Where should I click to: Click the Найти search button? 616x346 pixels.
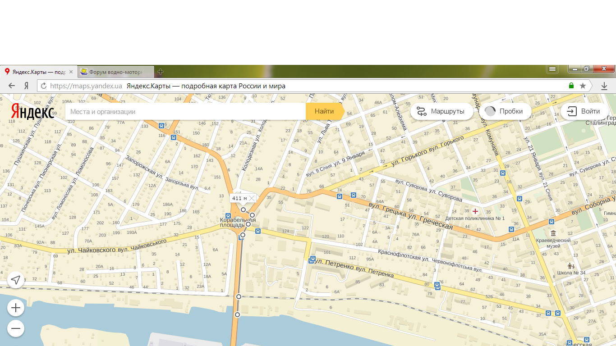pos(324,111)
